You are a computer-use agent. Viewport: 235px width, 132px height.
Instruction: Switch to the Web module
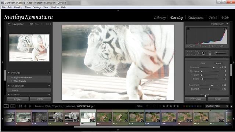[225, 18]
